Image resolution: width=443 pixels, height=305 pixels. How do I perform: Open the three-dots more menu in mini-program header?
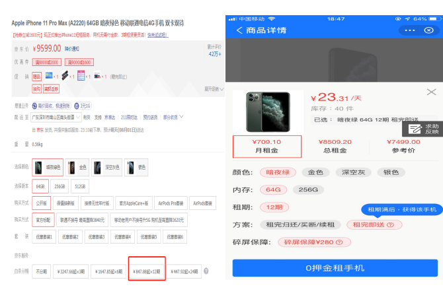tap(410, 30)
